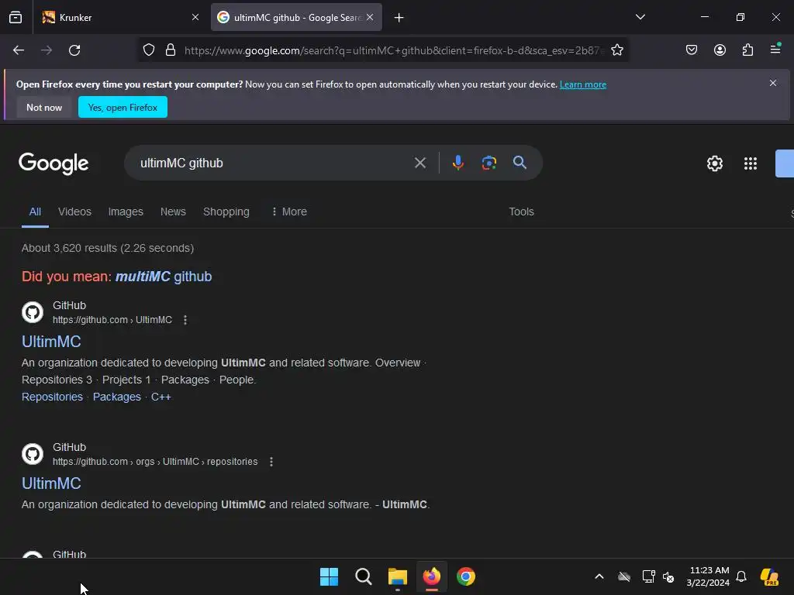This screenshot has height=595, width=794.
Task: Dismiss the Firefox startup notification bar
Action: pos(773,83)
